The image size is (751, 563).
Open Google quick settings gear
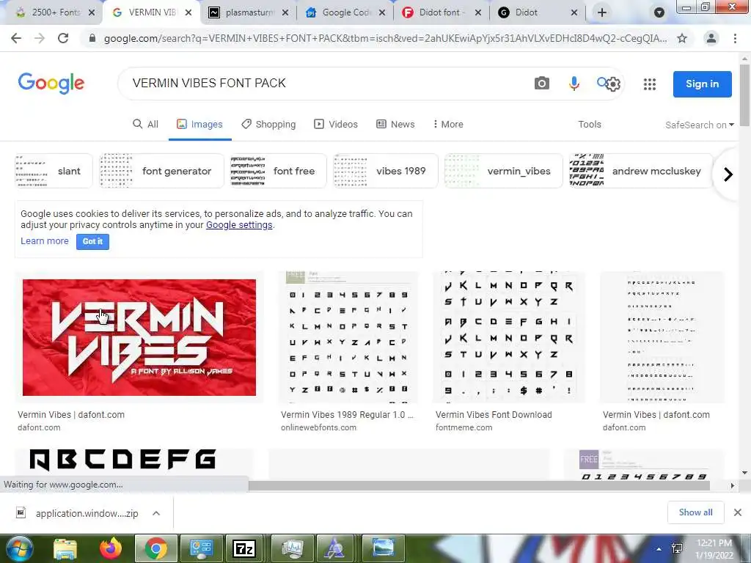614,84
